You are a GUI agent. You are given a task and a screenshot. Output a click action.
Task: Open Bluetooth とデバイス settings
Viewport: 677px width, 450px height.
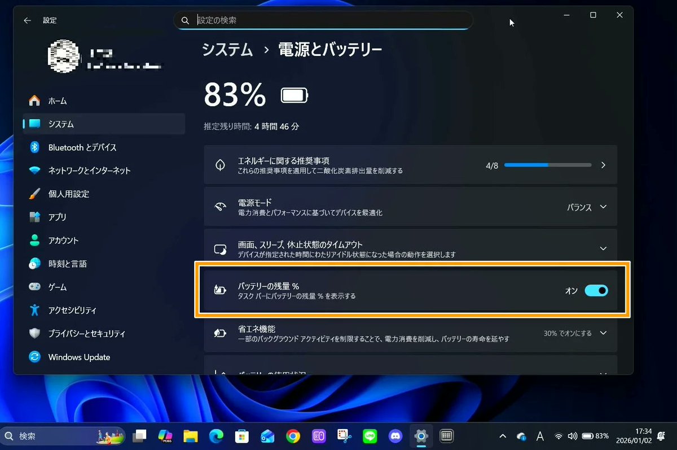click(104, 147)
